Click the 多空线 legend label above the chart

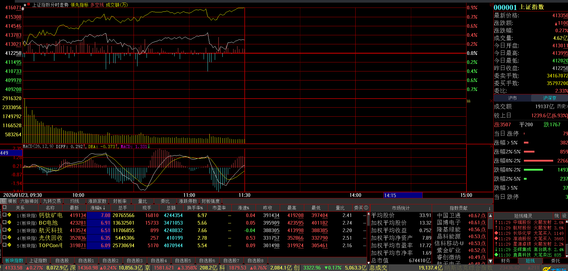[97, 5]
